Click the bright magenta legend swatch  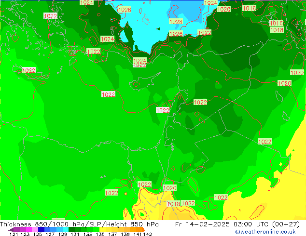point(29,230)
